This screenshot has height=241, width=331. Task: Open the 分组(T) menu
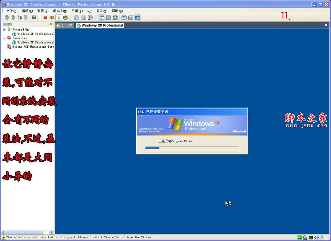click(77, 11)
